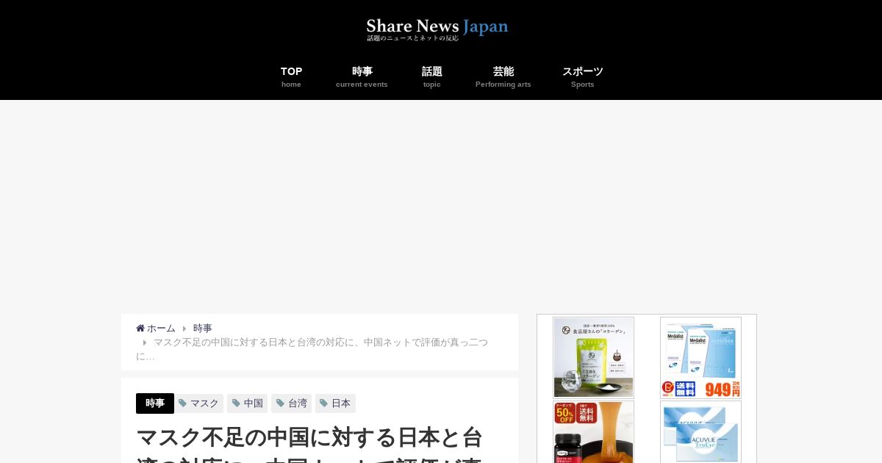Open the スポーツ Sports menu
Image resolution: width=882 pixels, height=463 pixels.
click(583, 77)
